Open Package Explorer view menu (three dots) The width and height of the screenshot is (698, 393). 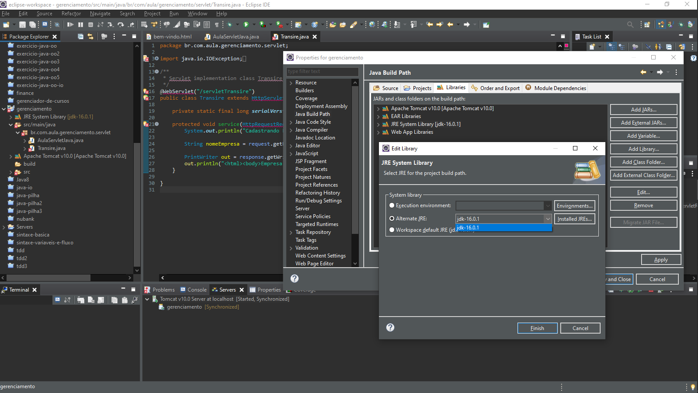pos(114,37)
